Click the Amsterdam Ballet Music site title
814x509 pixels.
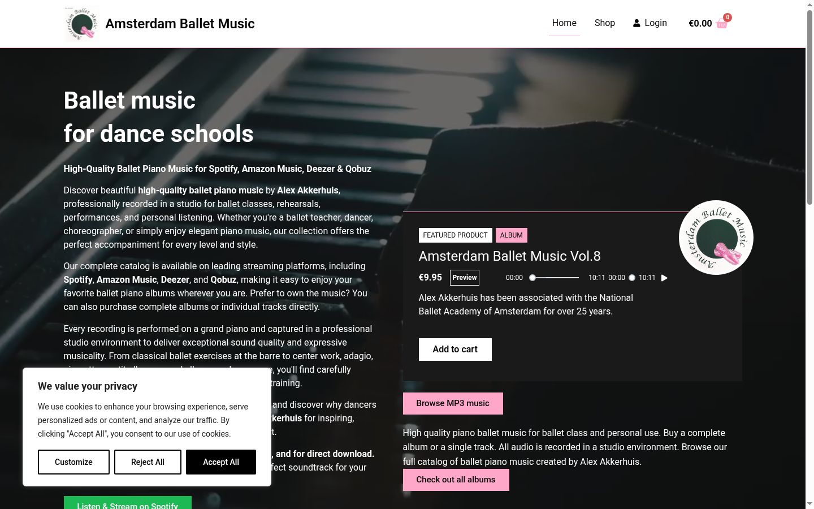coord(180,24)
